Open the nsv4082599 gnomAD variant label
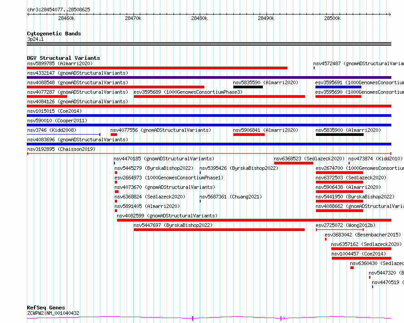Screen dimensions: 404x323 tap(167, 216)
